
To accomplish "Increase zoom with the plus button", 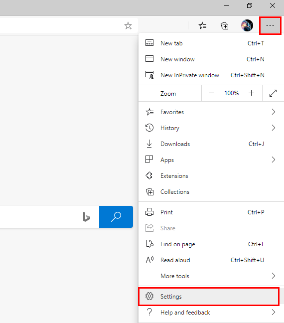I will [251, 93].
